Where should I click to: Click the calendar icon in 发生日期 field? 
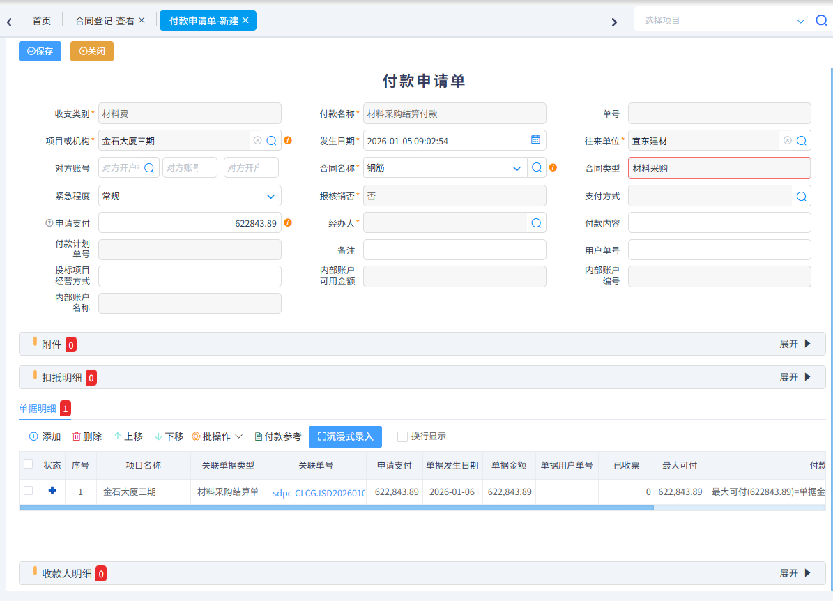pyautogui.click(x=535, y=140)
